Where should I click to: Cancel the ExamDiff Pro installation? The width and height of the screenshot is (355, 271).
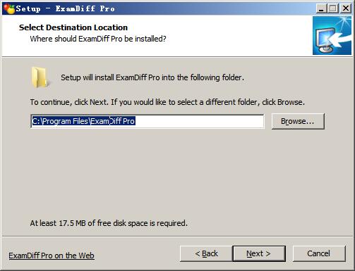point(319,253)
